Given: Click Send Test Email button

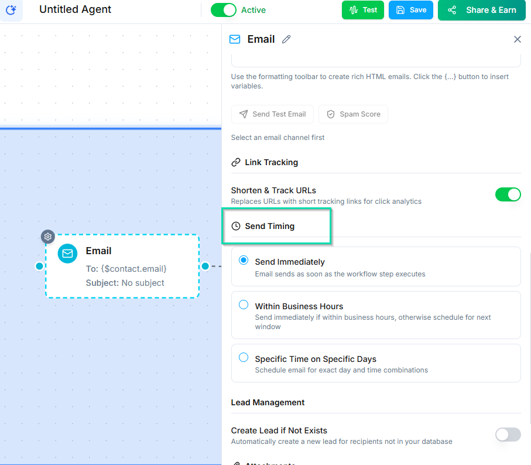Looking at the screenshot, I should 272,114.
